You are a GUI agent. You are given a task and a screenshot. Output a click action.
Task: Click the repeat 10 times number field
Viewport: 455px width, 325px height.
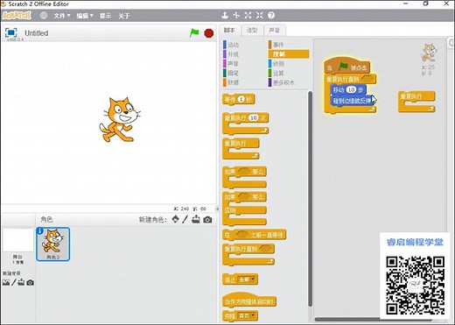[x=253, y=117]
